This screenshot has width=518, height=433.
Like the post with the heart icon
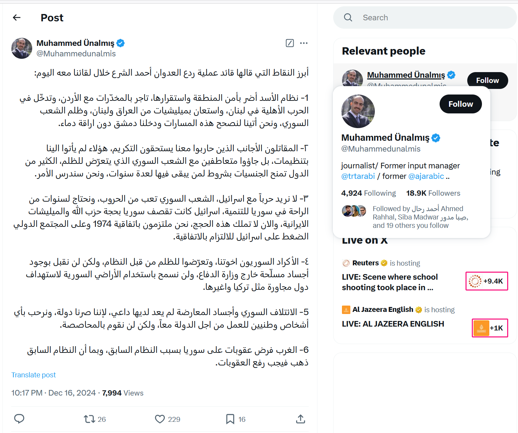[160, 419]
